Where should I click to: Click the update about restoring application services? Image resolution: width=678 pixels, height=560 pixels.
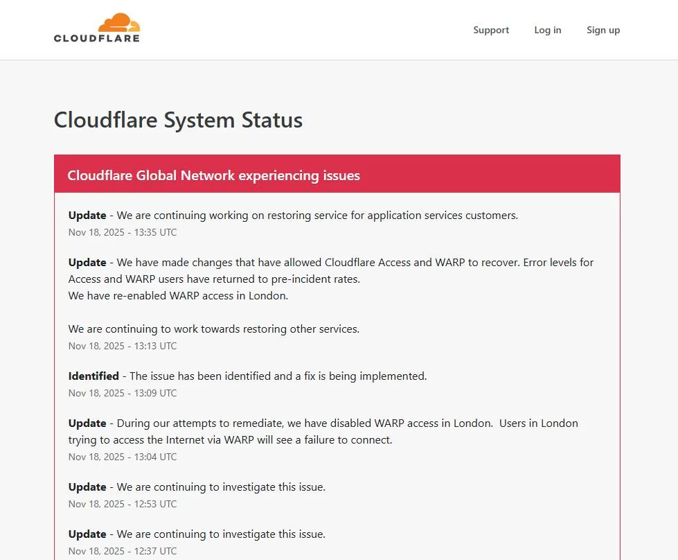point(293,216)
